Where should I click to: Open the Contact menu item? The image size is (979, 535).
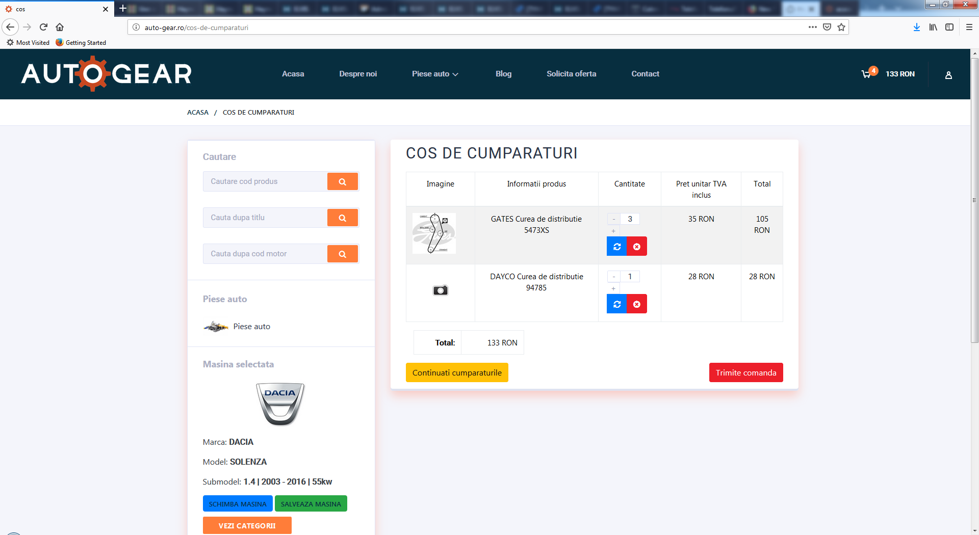(x=645, y=74)
